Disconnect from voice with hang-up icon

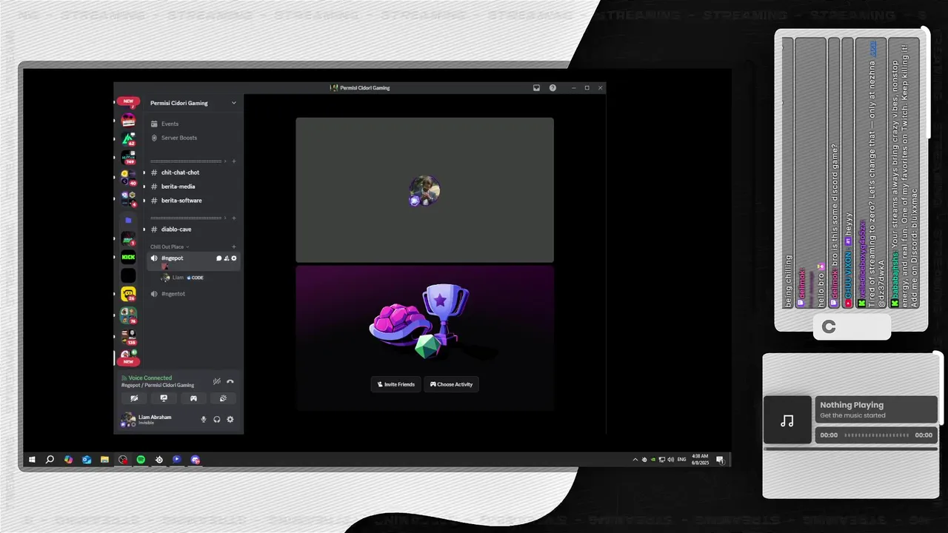[x=230, y=381]
